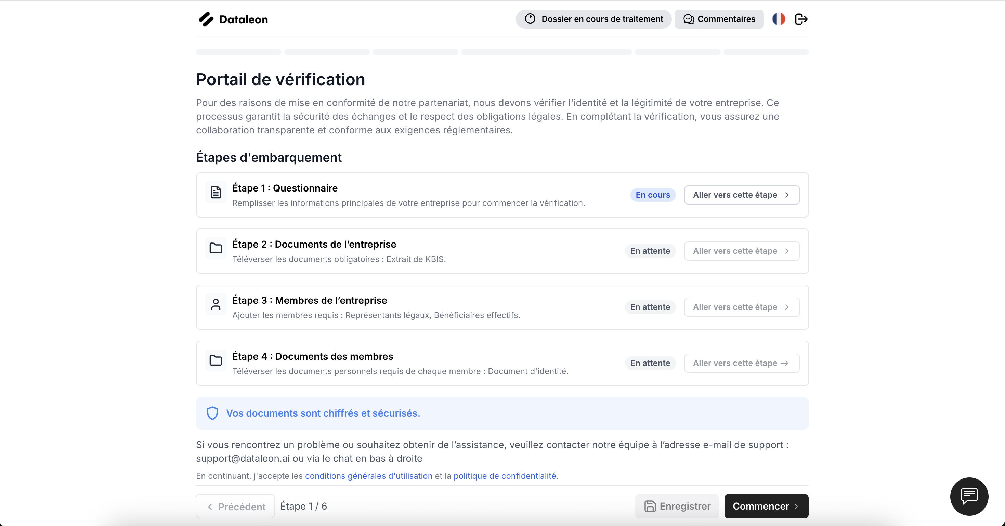
Task: Click the Précédent button
Action: point(235,507)
